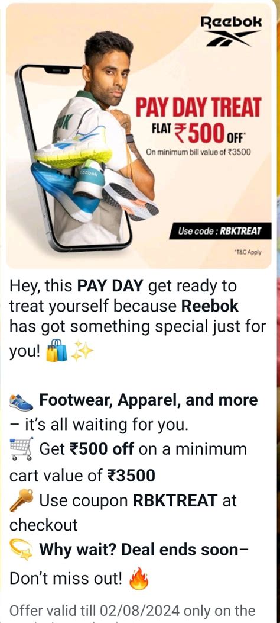
Task: Click the fire emoji after Don't miss out
Action: pos(139,578)
